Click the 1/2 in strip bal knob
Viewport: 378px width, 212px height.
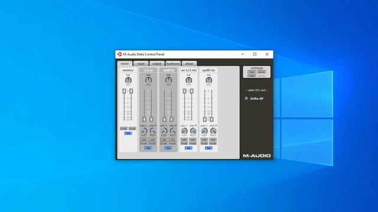[x=148, y=80]
